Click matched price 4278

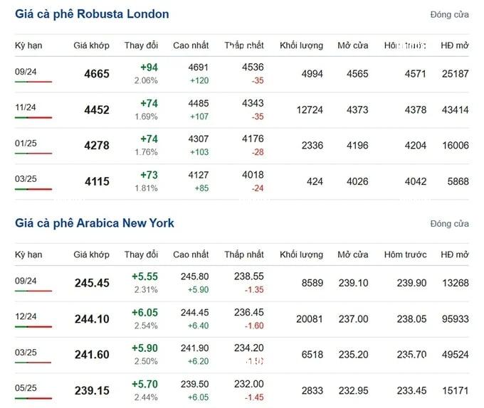(97, 146)
